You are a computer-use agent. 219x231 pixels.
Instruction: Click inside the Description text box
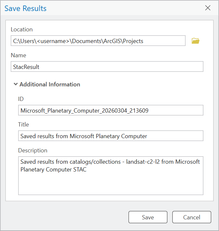pyautogui.click(x=111, y=176)
